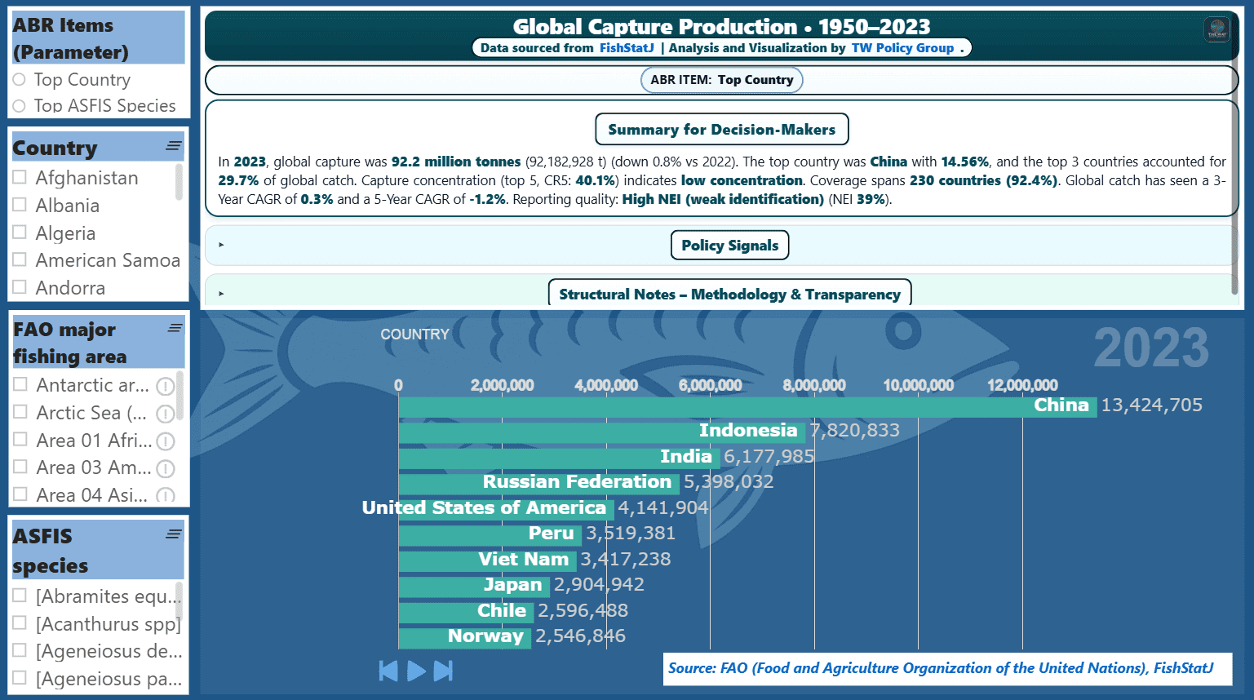Click the info icon next to Antarctic area
This screenshot has width=1254, height=700.
pyautogui.click(x=166, y=386)
